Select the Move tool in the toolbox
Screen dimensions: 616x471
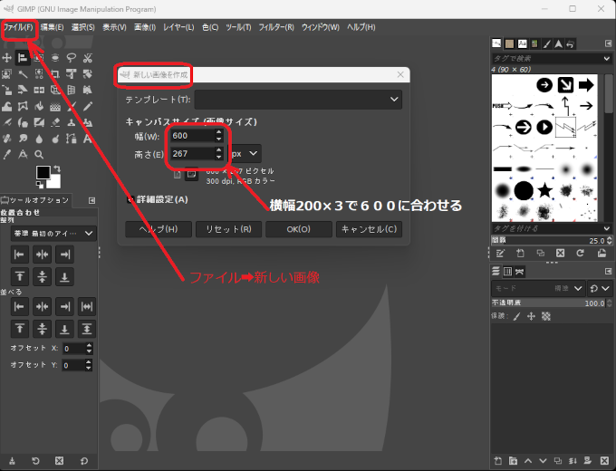tap(6, 58)
